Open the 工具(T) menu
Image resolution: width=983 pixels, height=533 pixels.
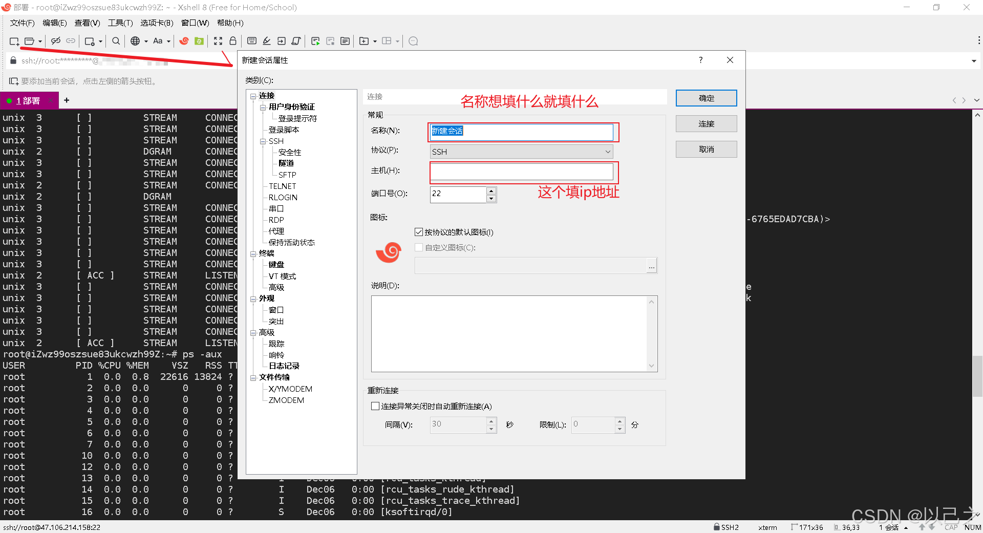pyautogui.click(x=120, y=23)
